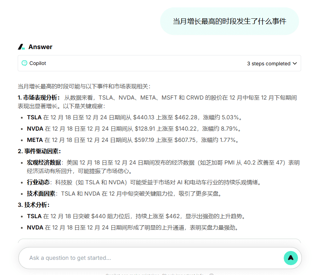Click the Copilot label text

tap(38, 63)
